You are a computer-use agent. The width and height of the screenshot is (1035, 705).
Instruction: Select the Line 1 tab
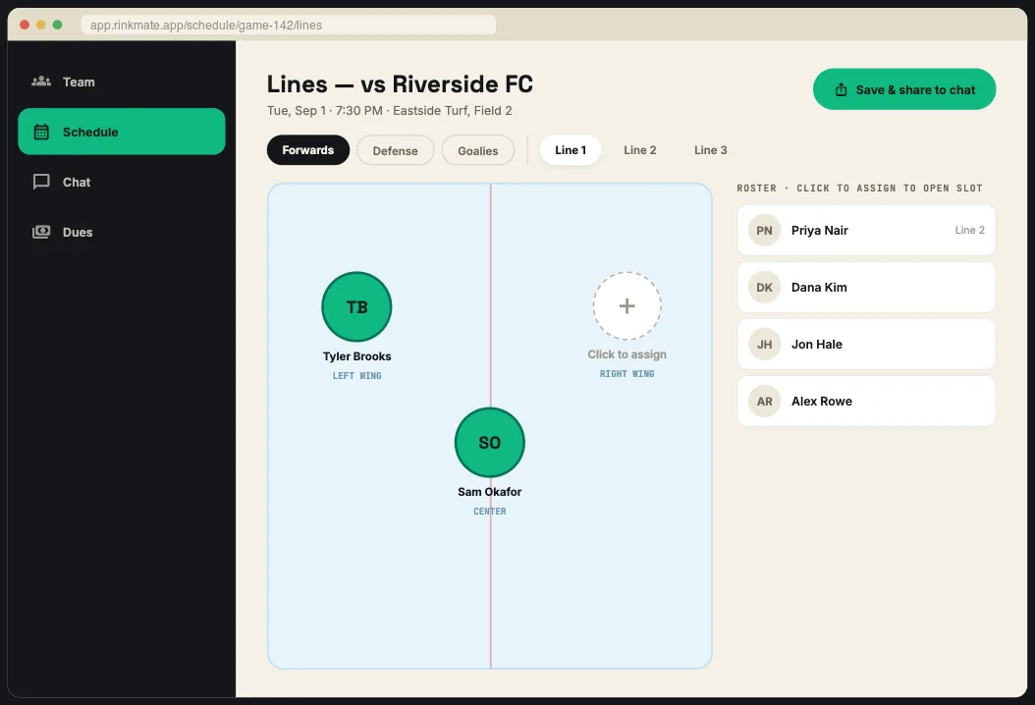pos(571,150)
